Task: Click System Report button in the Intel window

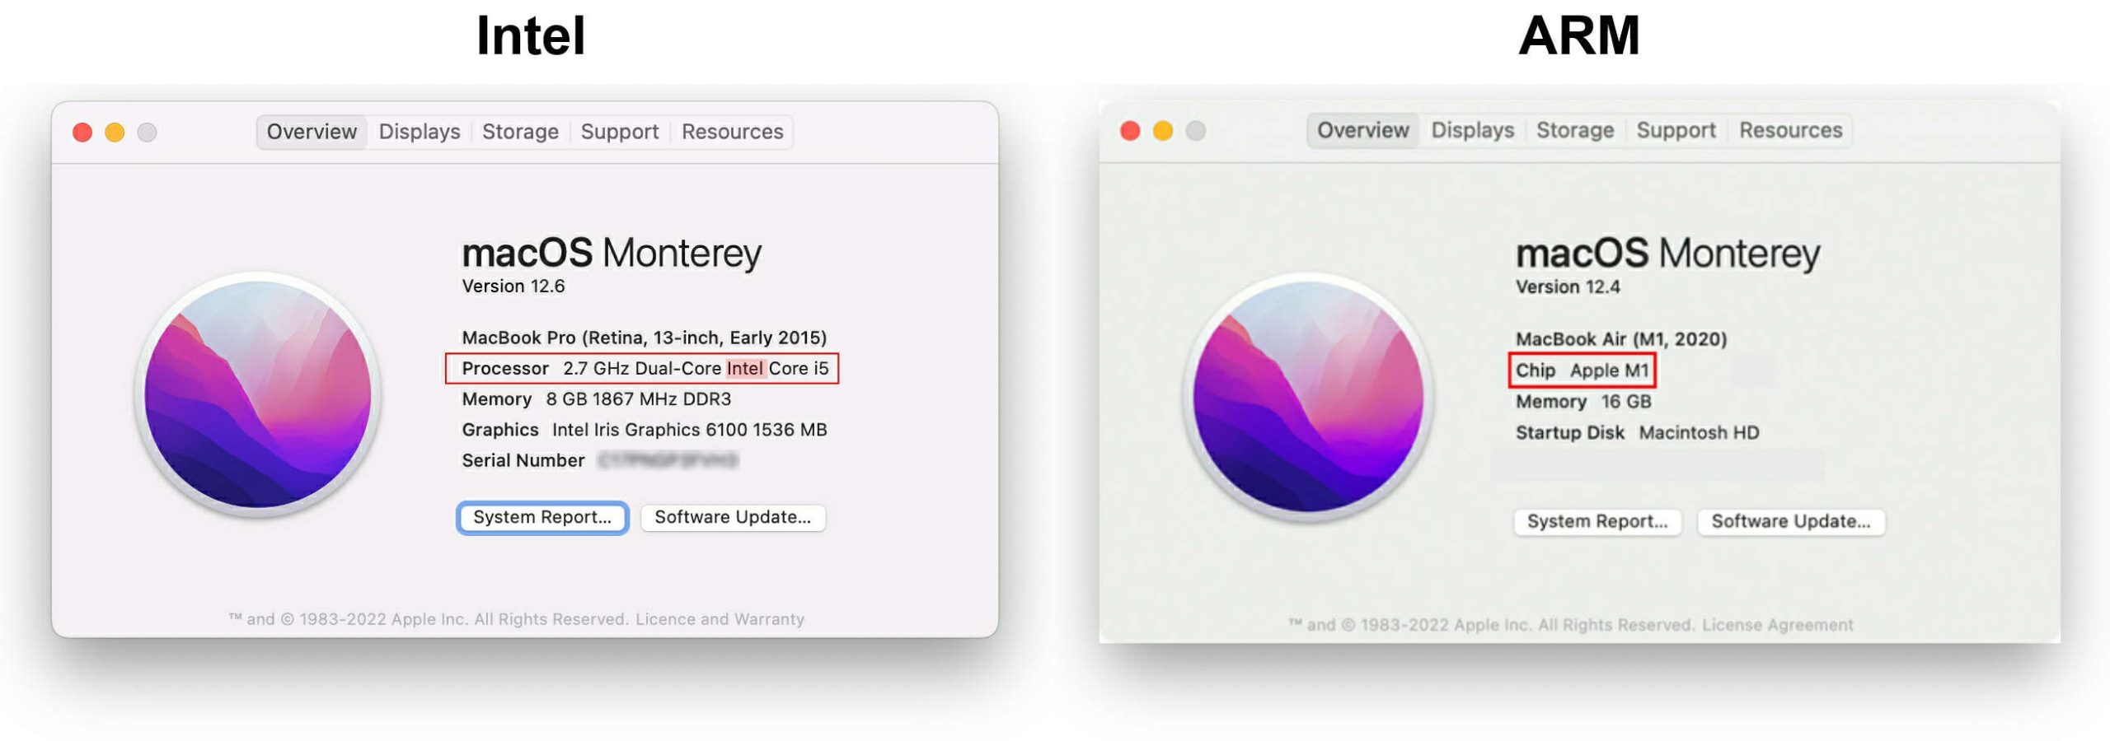Action: click(542, 517)
